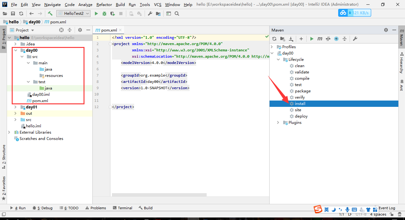Collapse all nodes in Maven panel
The width and height of the screenshot is (405, 220).
click(345, 39)
